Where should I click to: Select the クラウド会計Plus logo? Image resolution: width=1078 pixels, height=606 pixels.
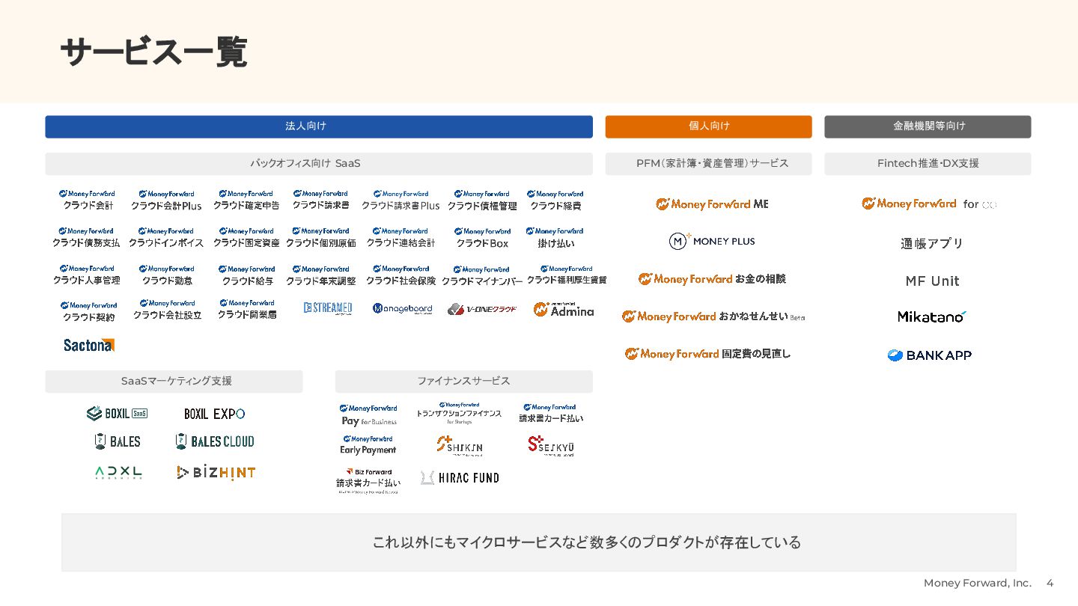pyautogui.click(x=166, y=200)
